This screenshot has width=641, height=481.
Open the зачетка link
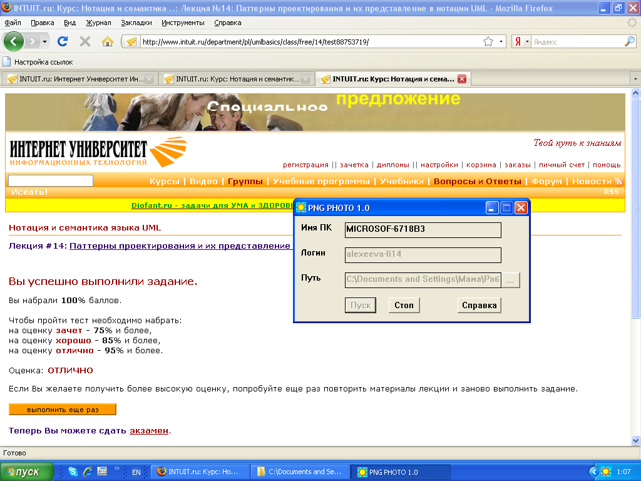[x=354, y=165]
